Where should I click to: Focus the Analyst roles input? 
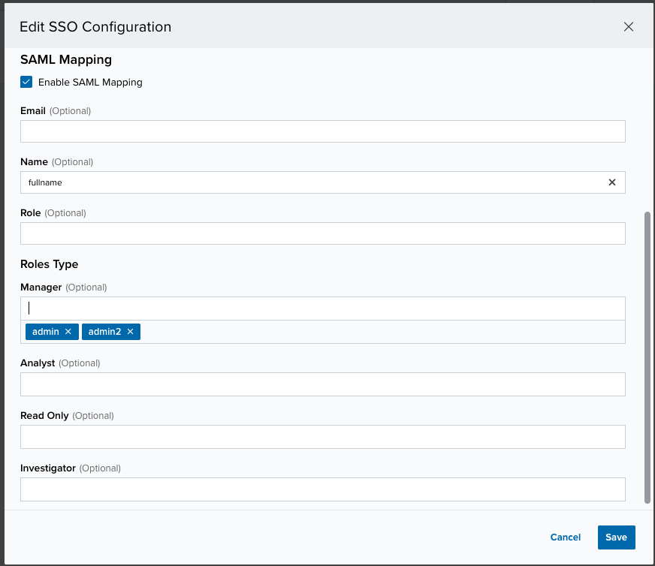(x=322, y=384)
